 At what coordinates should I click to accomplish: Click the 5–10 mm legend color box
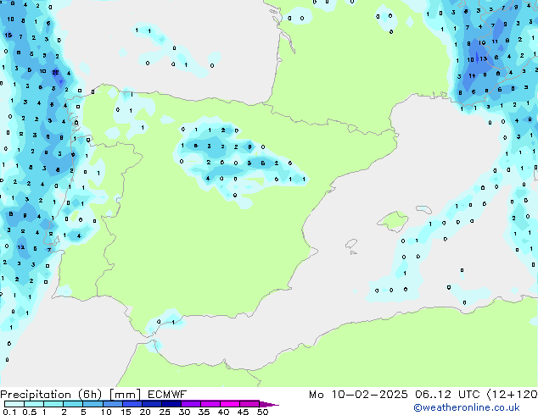coord(92,404)
